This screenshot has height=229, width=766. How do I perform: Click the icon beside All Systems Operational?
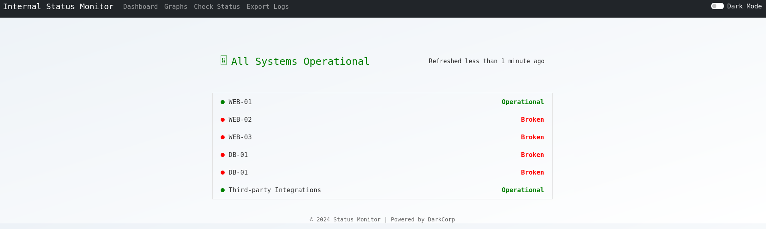pyautogui.click(x=223, y=60)
